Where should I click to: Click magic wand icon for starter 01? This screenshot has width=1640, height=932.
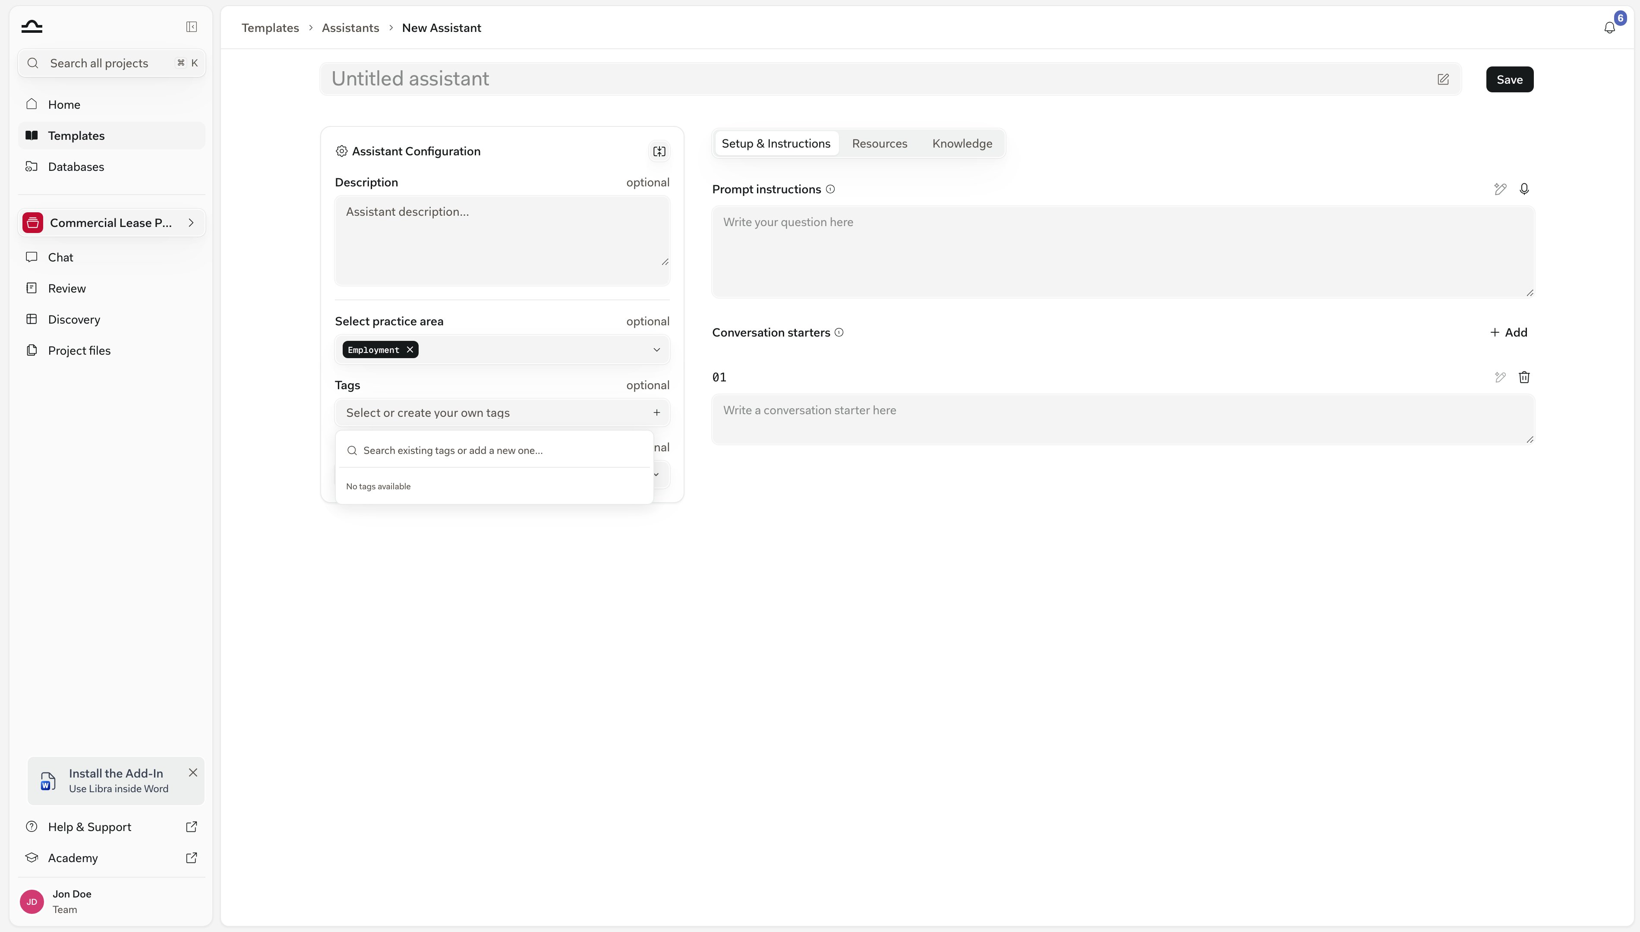pyautogui.click(x=1501, y=377)
